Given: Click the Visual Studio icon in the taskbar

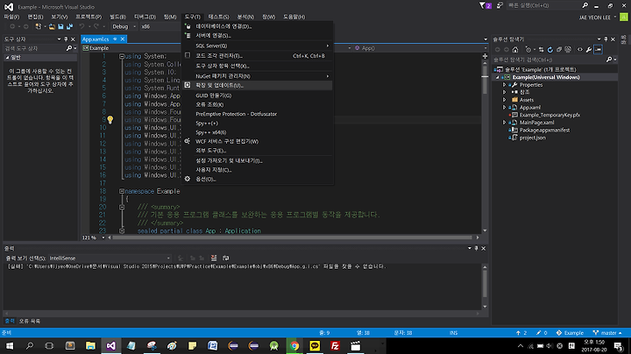Looking at the screenshot, I should pyautogui.click(x=111, y=345).
